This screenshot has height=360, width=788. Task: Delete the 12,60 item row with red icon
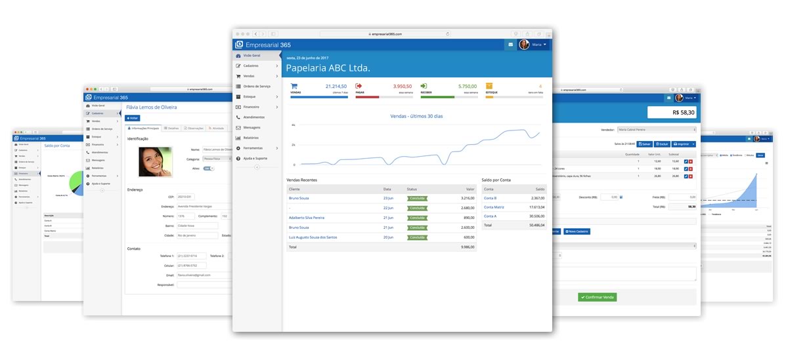pyautogui.click(x=691, y=161)
